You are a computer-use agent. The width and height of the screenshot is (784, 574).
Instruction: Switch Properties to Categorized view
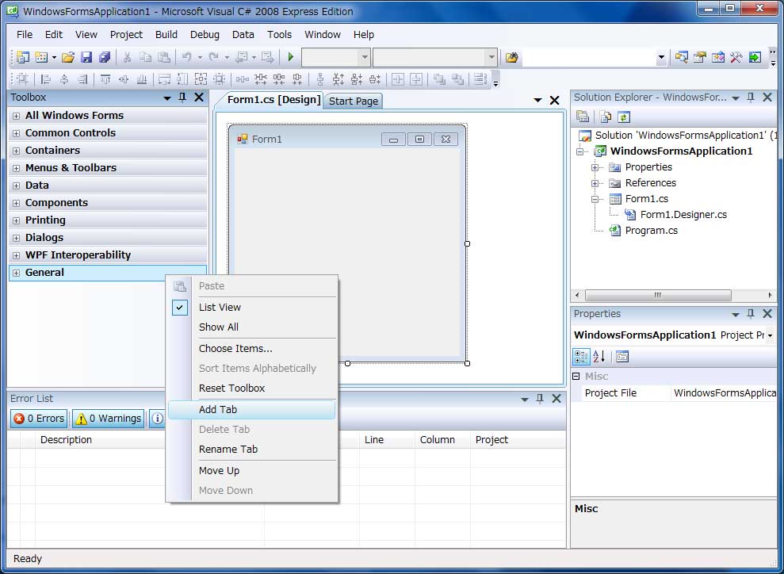click(x=581, y=357)
